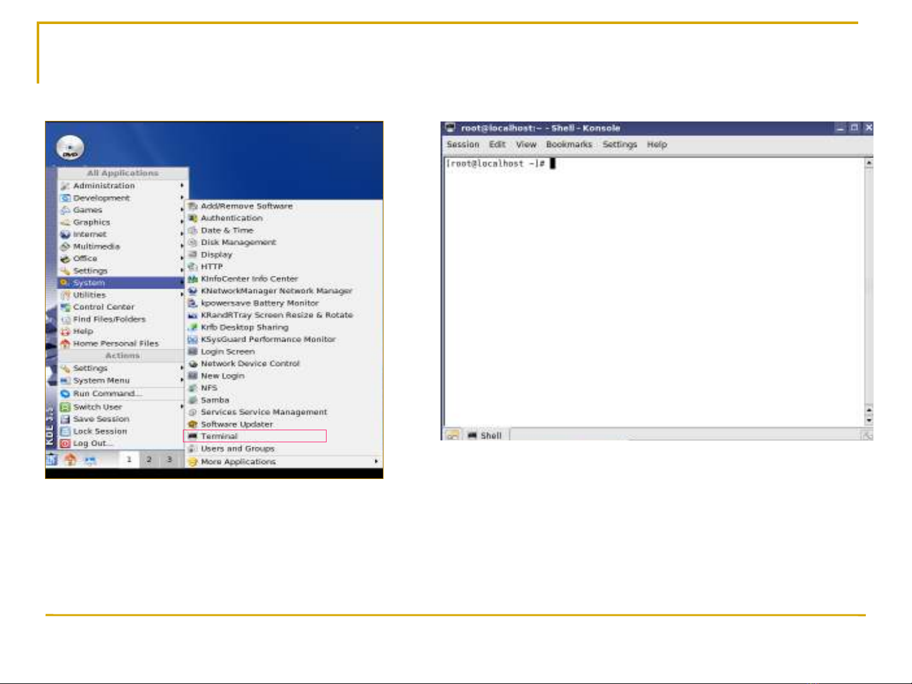Open Terminal from the System submenu

pyautogui.click(x=219, y=437)
